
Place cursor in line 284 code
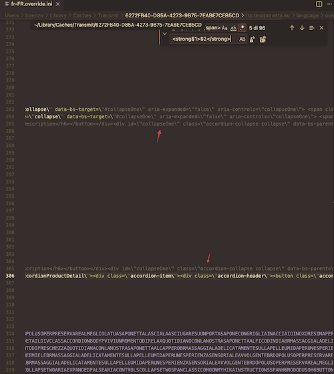click(179, 117)
